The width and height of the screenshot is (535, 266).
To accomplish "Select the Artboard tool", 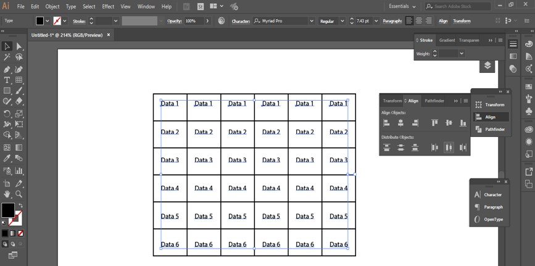I will point(7,183).
